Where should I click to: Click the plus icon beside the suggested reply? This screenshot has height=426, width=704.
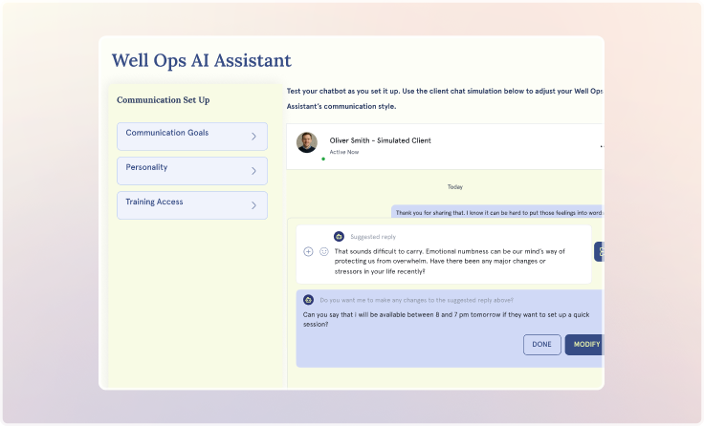point(308,252)
